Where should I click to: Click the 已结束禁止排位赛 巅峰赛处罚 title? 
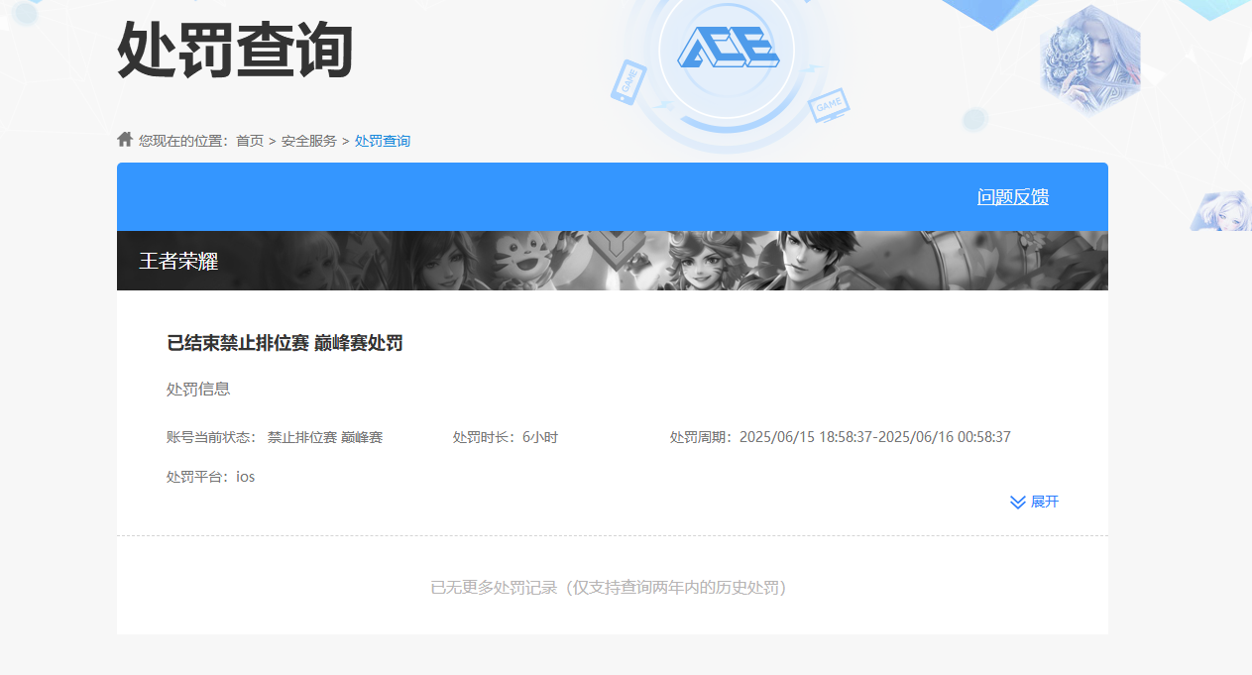pyautogui.click(x=285, y=343)
